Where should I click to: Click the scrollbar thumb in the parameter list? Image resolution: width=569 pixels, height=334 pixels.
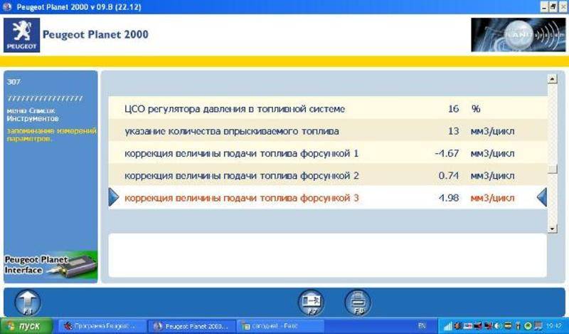click(x=552, y=168)
